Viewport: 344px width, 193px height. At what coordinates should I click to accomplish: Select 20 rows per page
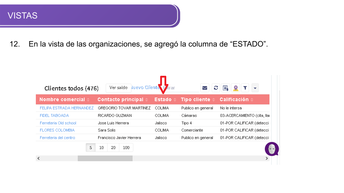[113, 148]
